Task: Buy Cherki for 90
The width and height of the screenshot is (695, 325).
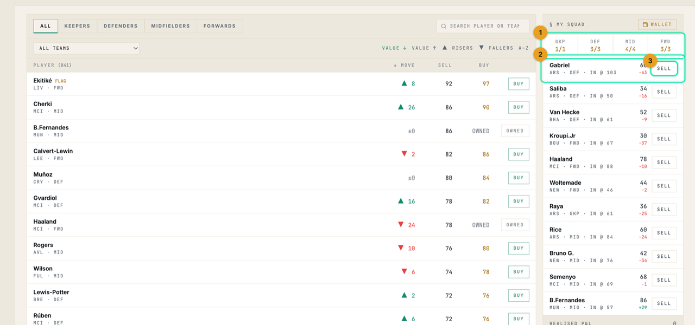Action: click(519, 107)
